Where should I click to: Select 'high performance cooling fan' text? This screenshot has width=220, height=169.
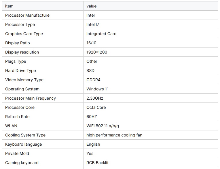point(114,135)
